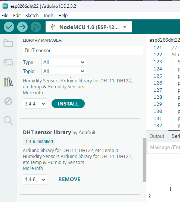Viewport: 180px width, 202px height.
Task: Open the 3.4.4 version dropdown
Action: click(x=35, y=104)
